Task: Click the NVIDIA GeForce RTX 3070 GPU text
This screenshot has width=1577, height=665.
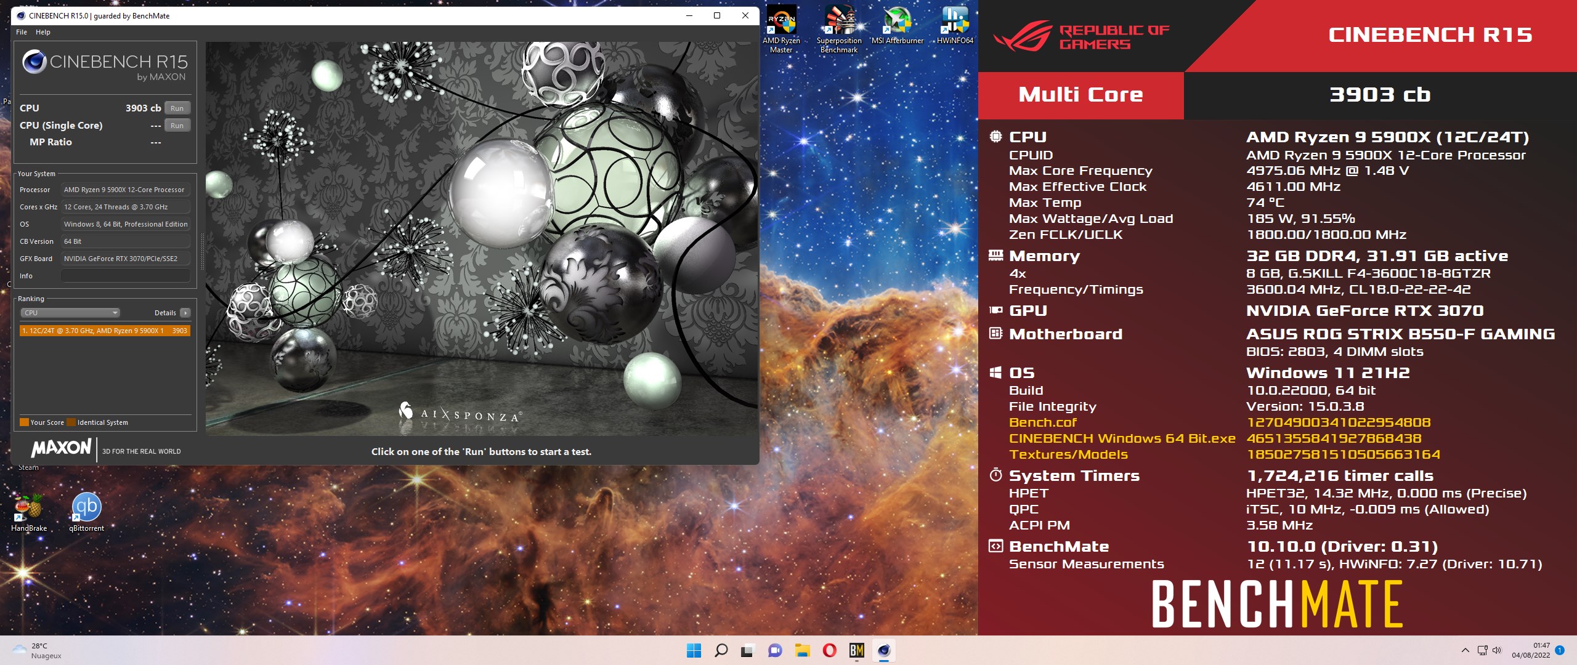Action: (x=1365, y=310)
